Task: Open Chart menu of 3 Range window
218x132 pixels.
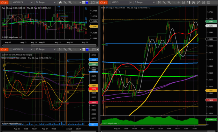Action: coord(104,2)
